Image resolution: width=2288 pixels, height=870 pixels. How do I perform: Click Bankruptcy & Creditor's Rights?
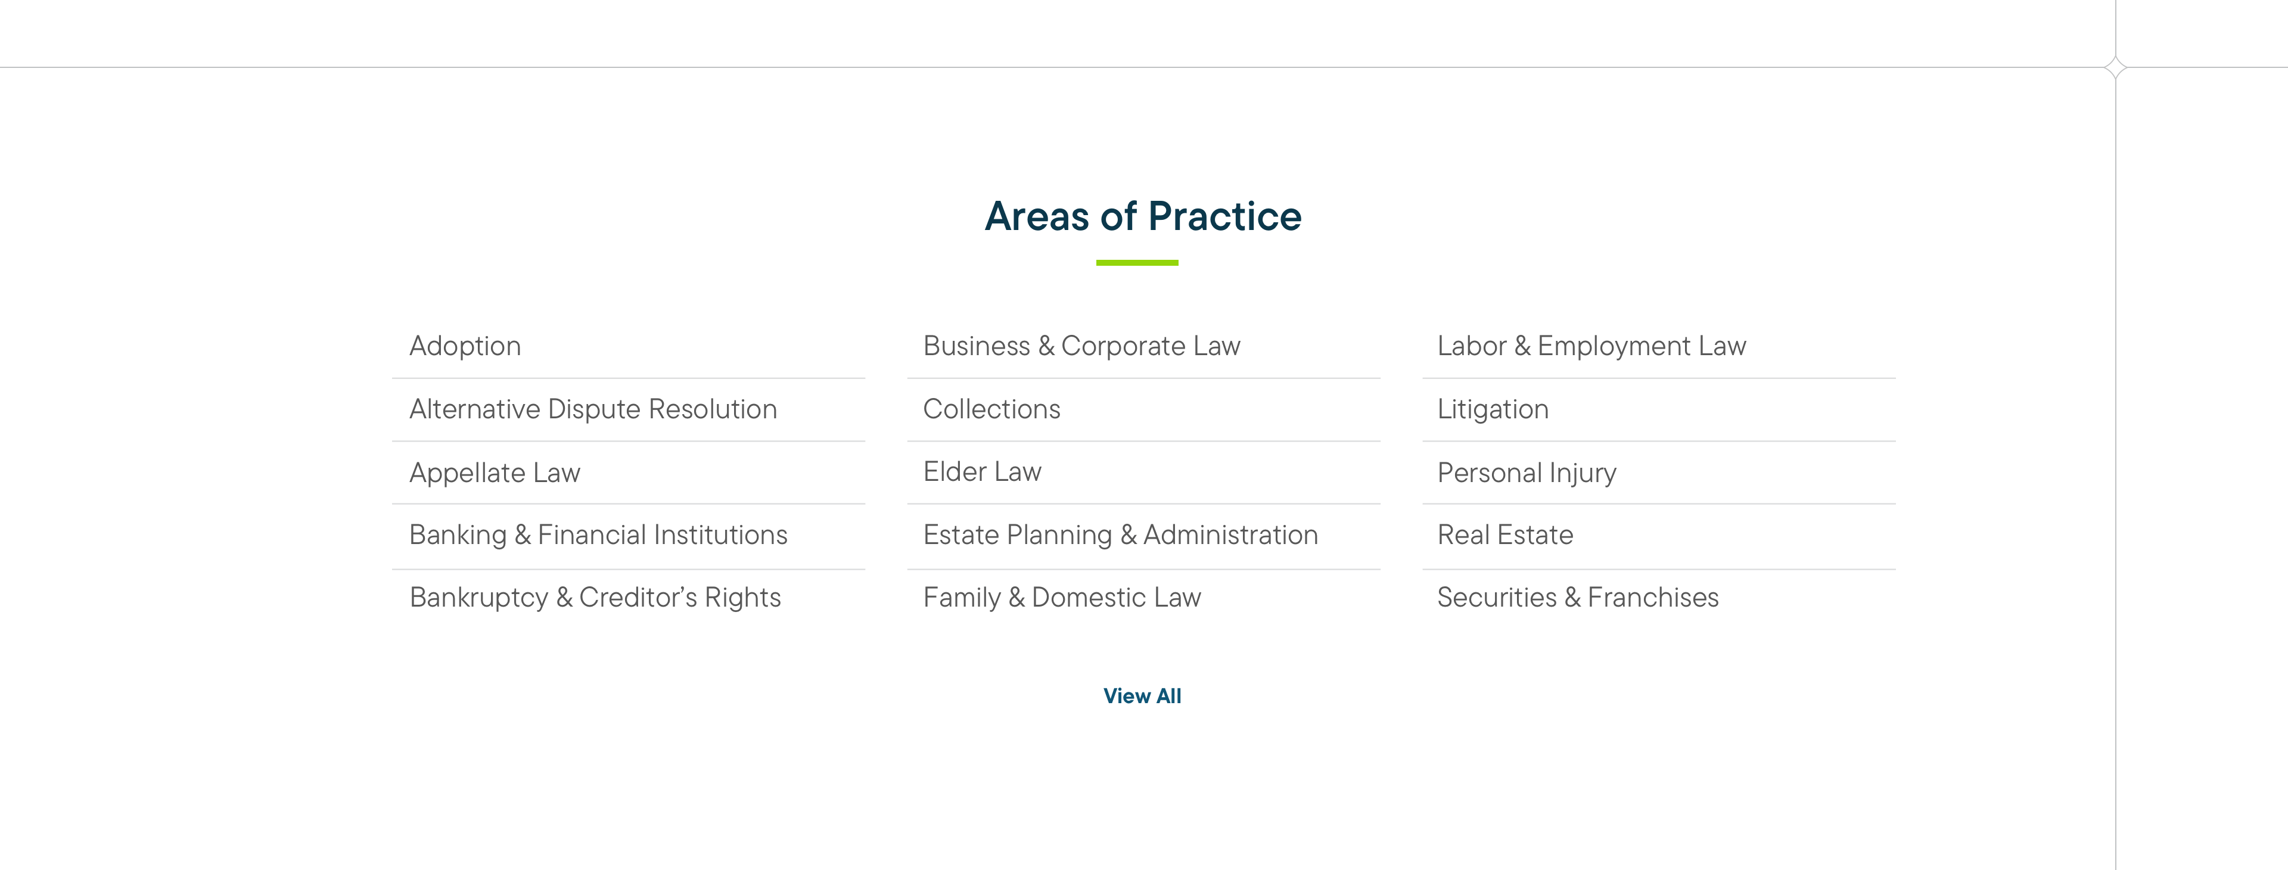pos(594,597)
